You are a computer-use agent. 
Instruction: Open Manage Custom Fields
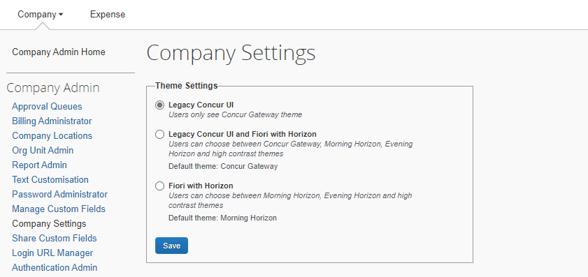[59, 209]
